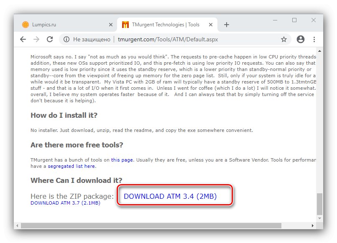Image resolution: width=337 pixels, height=243 pixels.
Task: Open a new tab with plus button
Action: 227,25
